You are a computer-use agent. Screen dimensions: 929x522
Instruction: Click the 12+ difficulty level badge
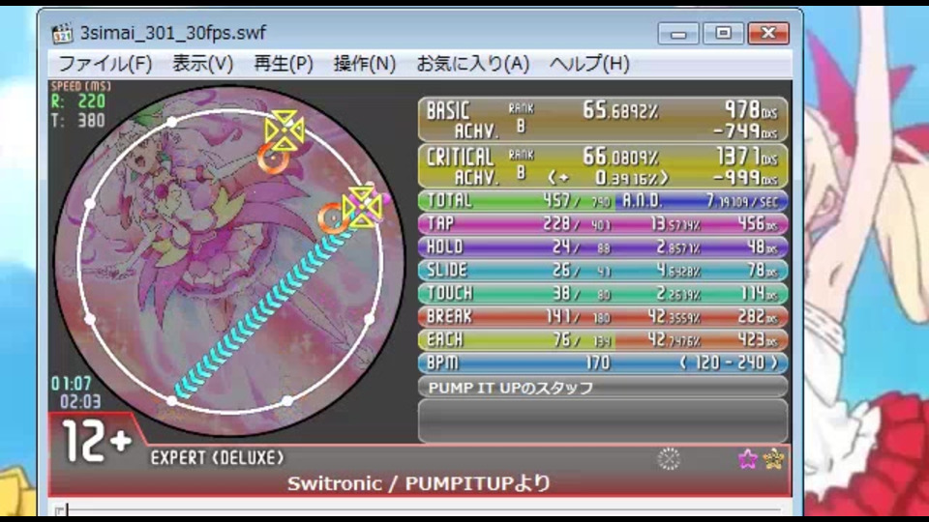pos(96,442)
